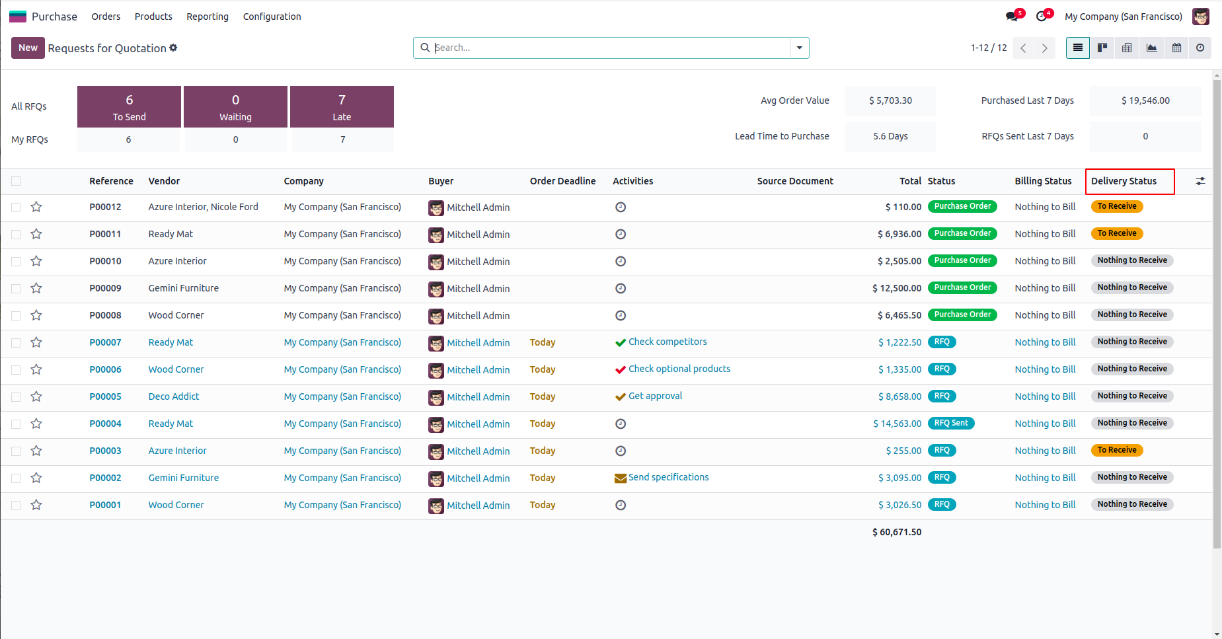The width and height of the screenshot is (1222, 639).
Task: Open the Configuration menu
Action: pos(272,17)
